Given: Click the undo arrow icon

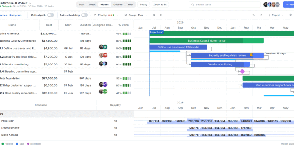Looking at the screenshot, I should coord(254,15).
